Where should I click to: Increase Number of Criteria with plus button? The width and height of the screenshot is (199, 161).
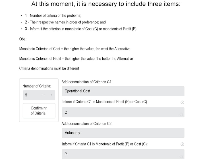pyautogui.click(x=51, y=95)
